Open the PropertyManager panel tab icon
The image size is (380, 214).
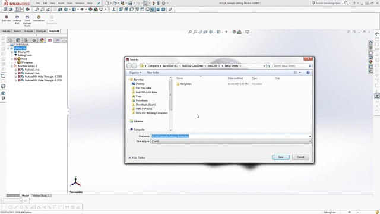(x=18, y=40)
